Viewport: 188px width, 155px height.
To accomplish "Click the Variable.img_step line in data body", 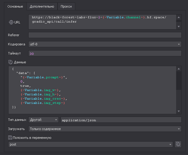I will coord(42,103).
